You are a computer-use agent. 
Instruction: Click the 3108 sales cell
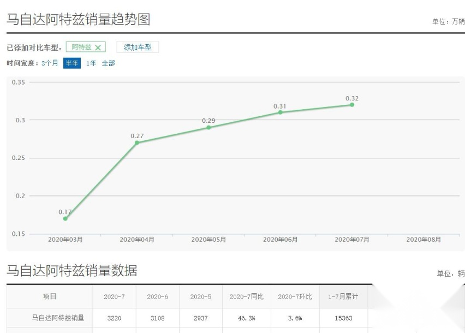[158, 318]
